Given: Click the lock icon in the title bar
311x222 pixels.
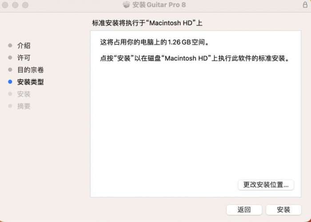Looking at the screenshot, I should point(305,4).
